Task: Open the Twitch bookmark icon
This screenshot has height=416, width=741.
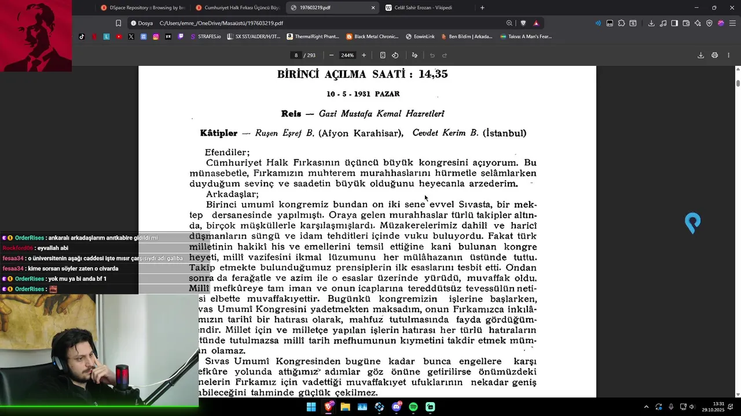Action: 181,36
